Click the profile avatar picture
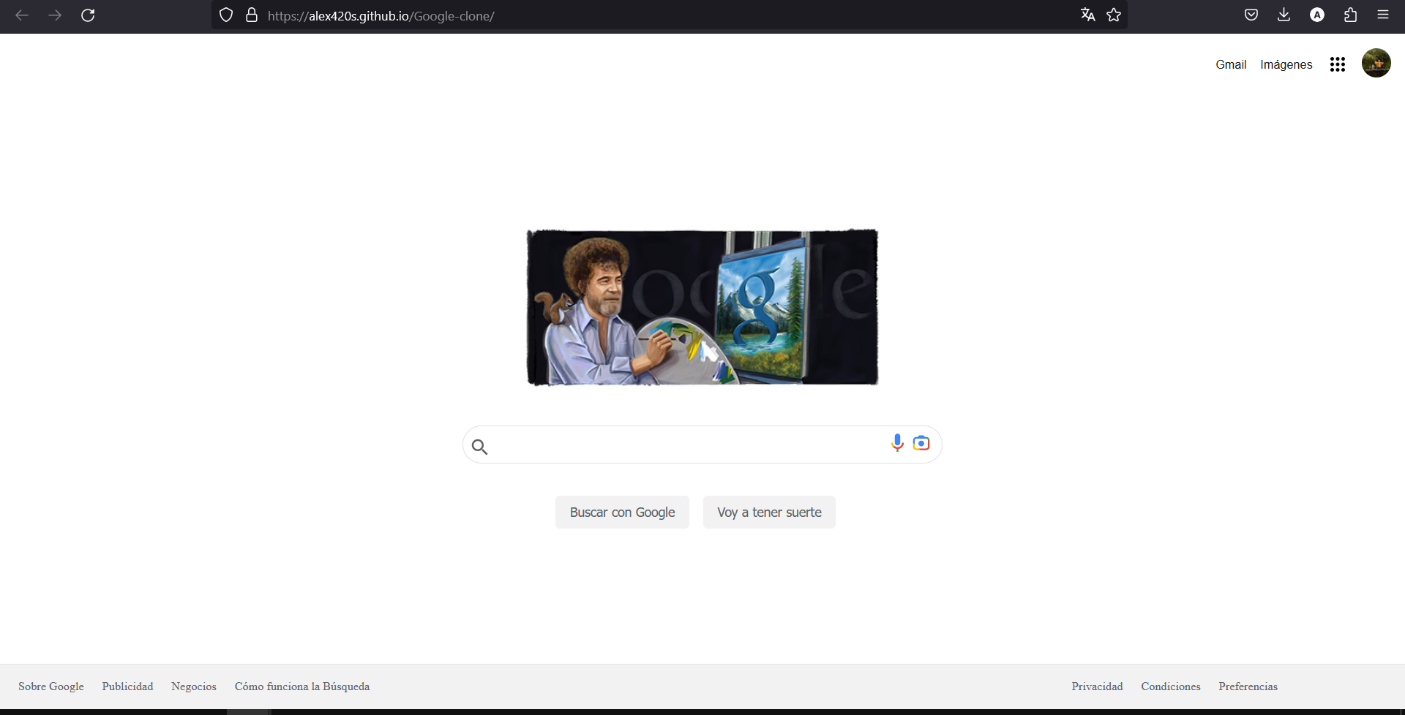 [1376, 63]
